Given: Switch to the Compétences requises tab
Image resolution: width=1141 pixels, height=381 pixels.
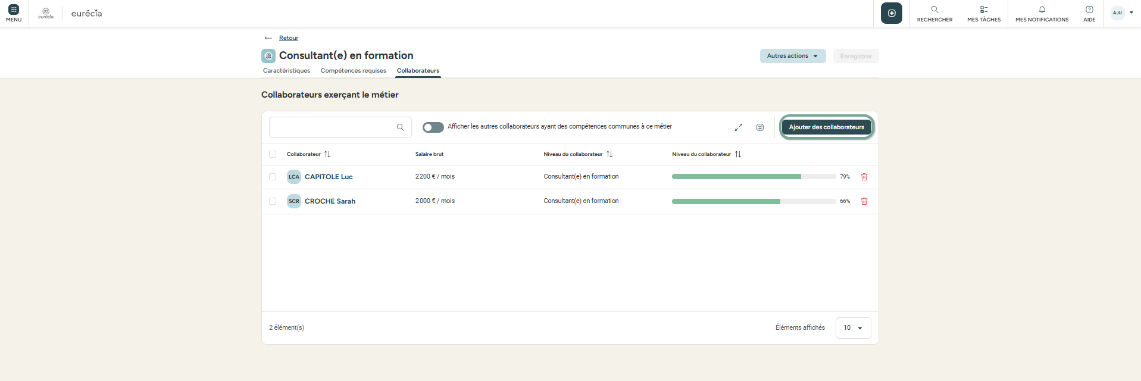Looking at the screenshot, I should click(353, 71).
